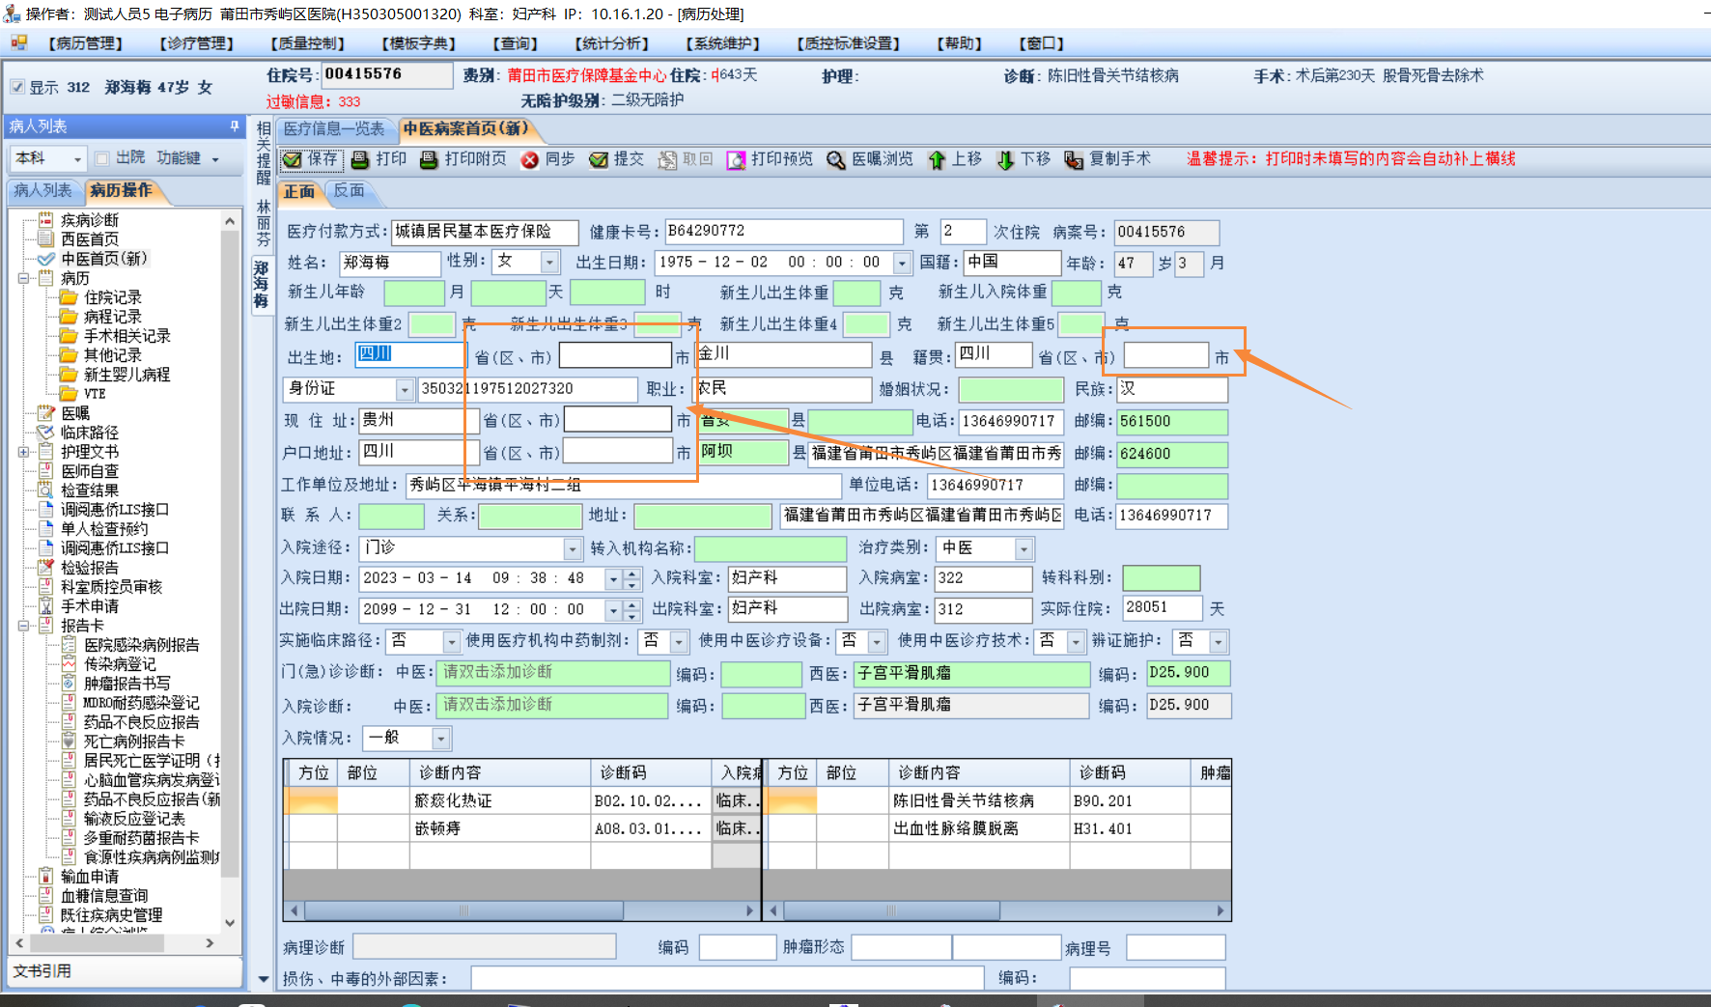Image resolution: width=1711 pixels, height=1007 pixels.
Task: Open the 病历管理 menu
Action: (x=85, y=43)
